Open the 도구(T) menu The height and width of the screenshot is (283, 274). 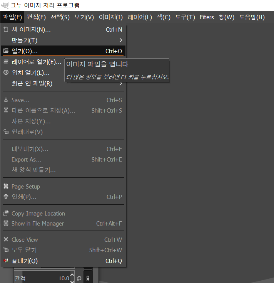click(x=185, y=17)
